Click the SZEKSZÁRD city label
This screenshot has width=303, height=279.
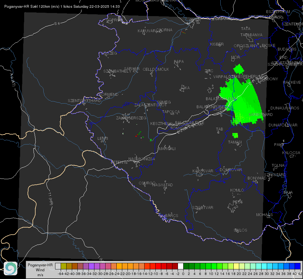pos(275,175)
